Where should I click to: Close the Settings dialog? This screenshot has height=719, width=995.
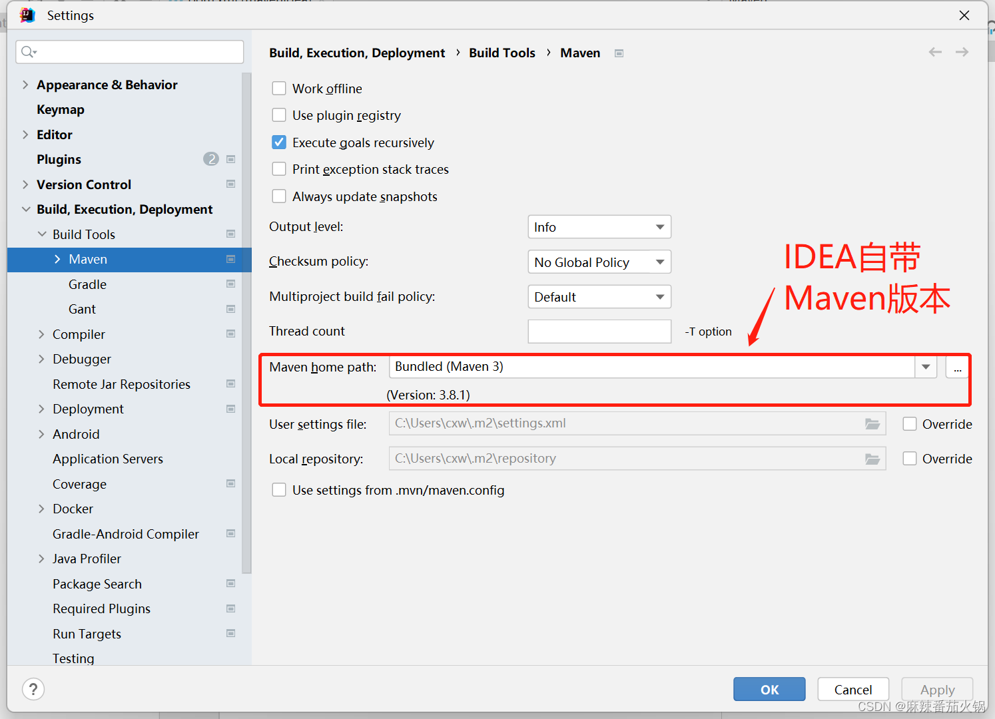(x=964, y=15)
